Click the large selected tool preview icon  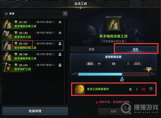click(x=114, y=24)
